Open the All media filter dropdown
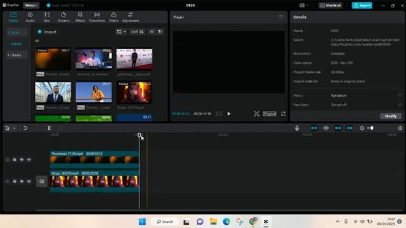This screenshot has width=406, height=228. point(155,32)
